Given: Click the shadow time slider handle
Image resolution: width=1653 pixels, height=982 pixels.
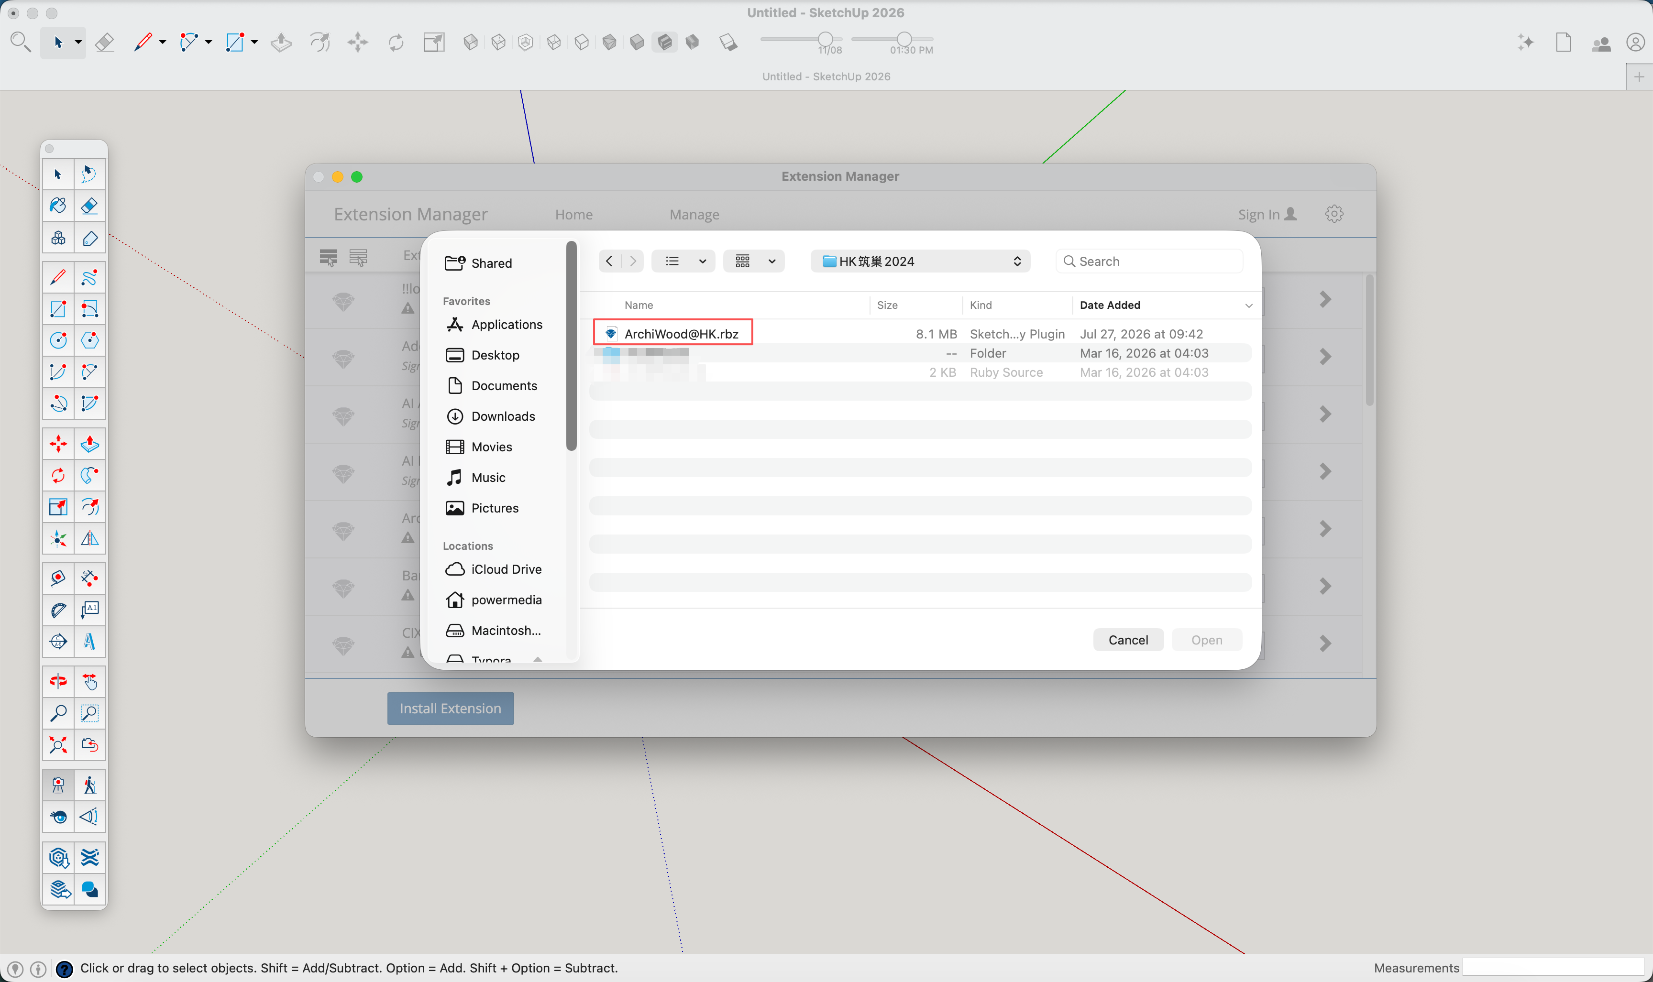Looking at the screenshot, I should point(904,39).
